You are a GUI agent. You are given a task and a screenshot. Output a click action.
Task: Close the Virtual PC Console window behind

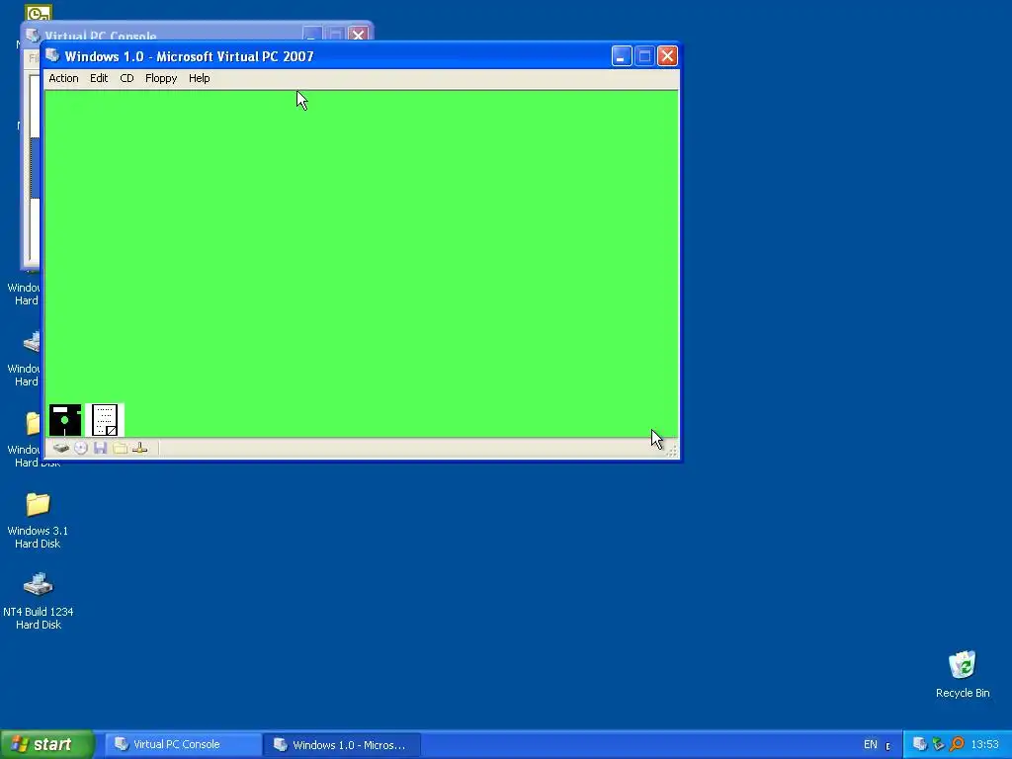tap(358, 35)
